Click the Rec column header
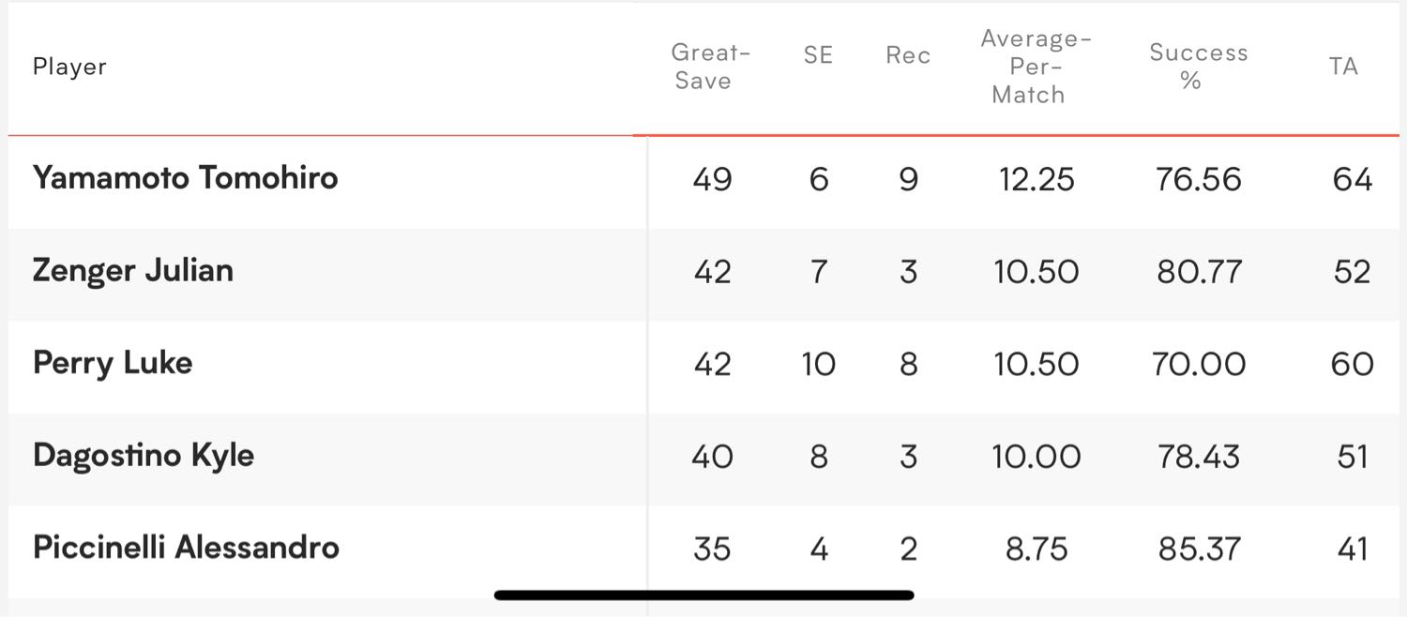 click(x=908, y=55)
